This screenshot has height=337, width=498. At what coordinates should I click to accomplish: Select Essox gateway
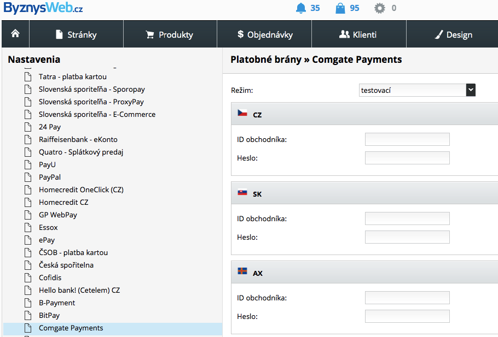click(x=48, y=227)
